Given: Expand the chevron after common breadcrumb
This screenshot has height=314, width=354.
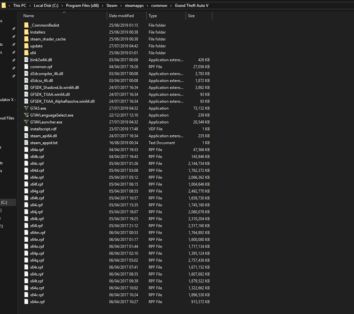Looking at the screenshot, I should [171, 6].
